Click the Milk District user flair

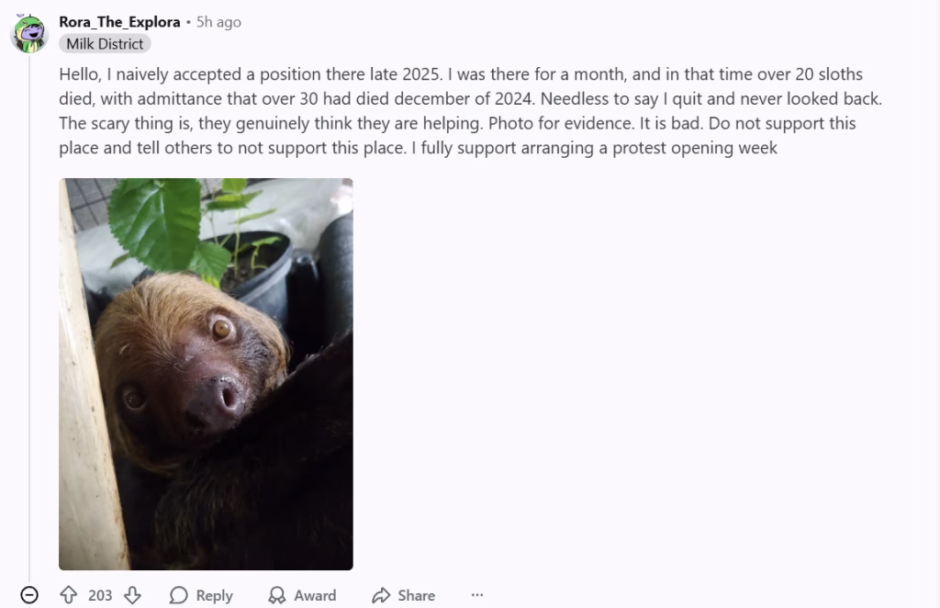(105, 44)
